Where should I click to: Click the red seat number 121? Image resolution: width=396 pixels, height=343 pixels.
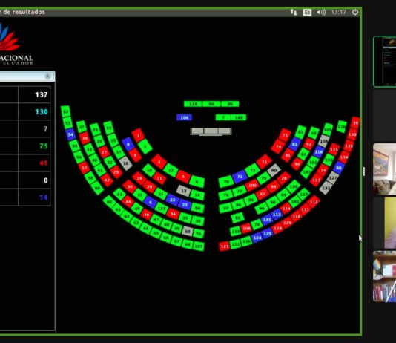coord(224,246)
